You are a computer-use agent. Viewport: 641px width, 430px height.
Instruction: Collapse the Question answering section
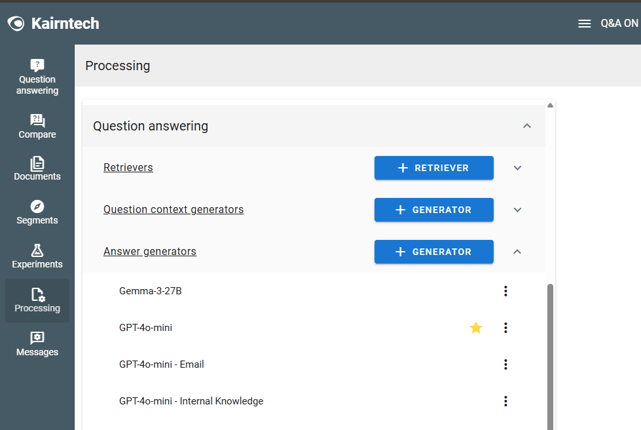coord(527,126)
